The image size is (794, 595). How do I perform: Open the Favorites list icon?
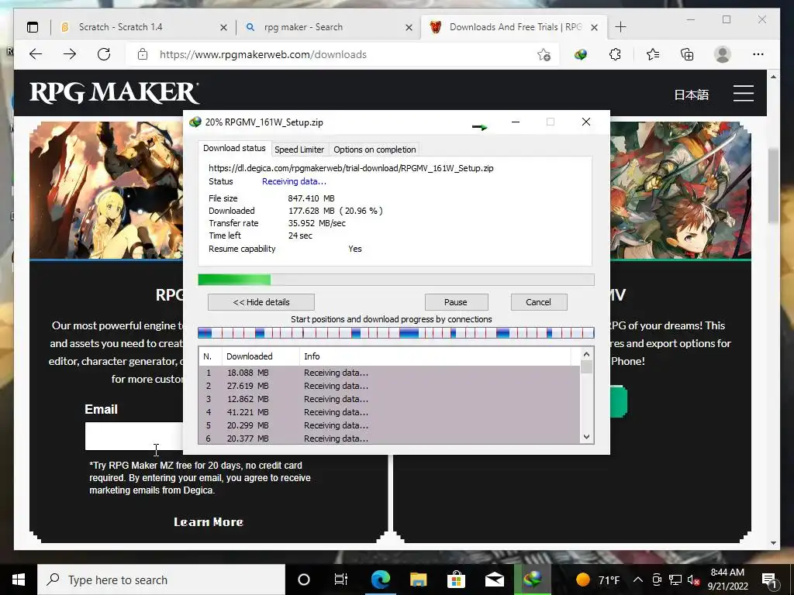(x=653, y=54)
